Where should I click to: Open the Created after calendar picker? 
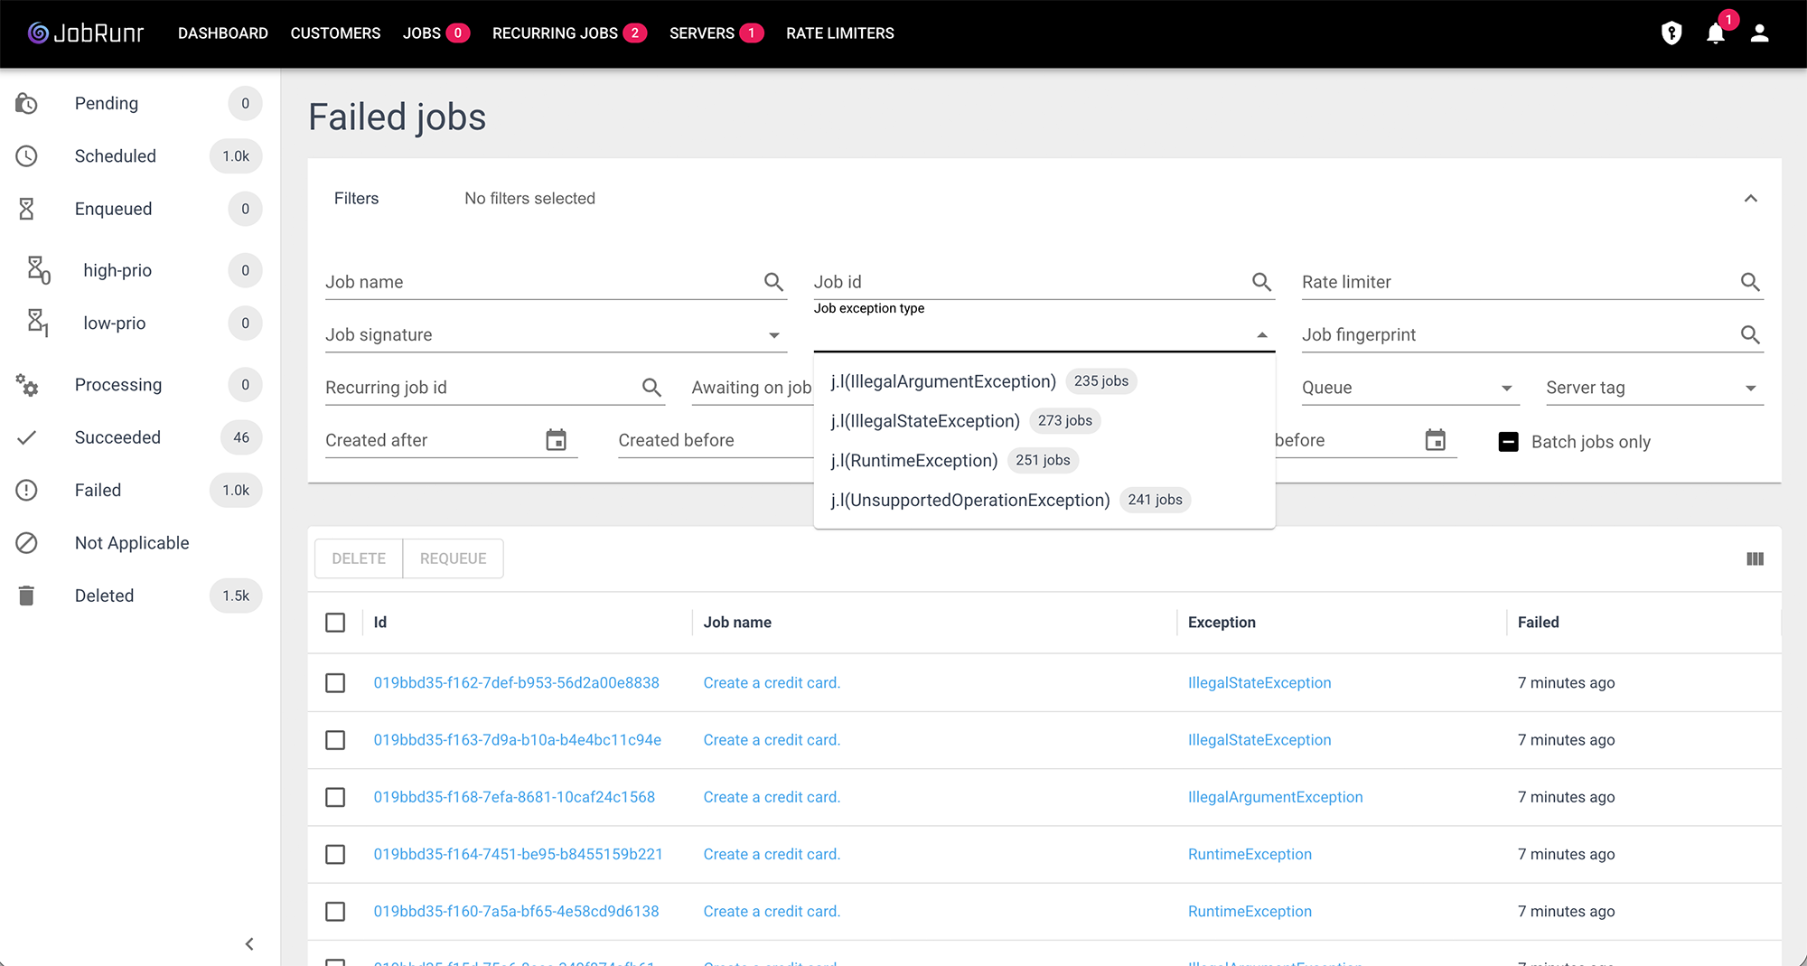click(x=556, y=440)
